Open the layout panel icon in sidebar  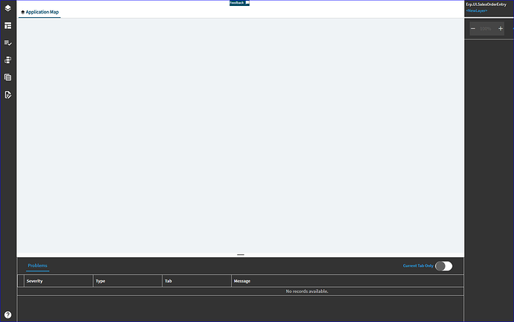8,25
